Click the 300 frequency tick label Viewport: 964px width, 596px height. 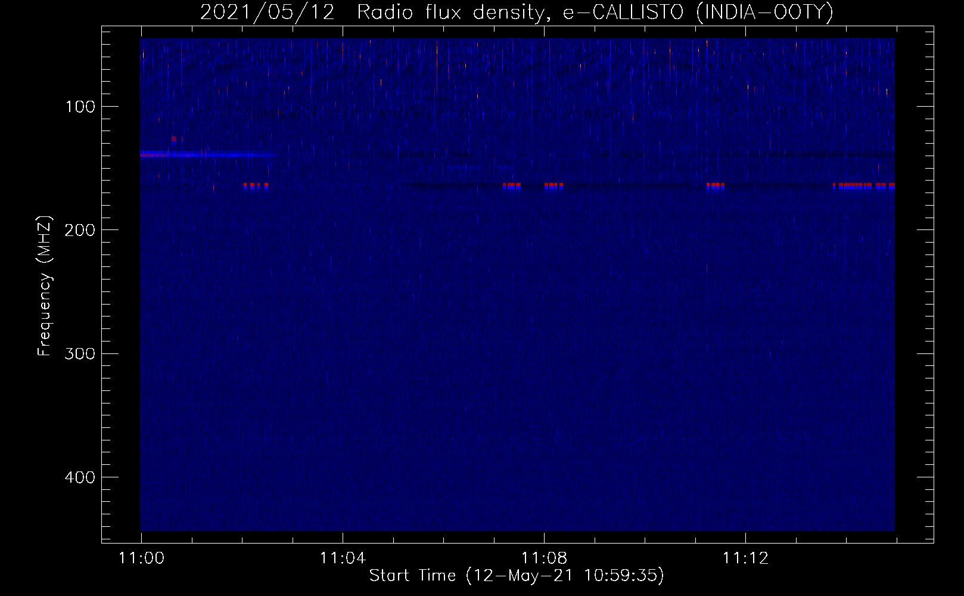[80, 353]
